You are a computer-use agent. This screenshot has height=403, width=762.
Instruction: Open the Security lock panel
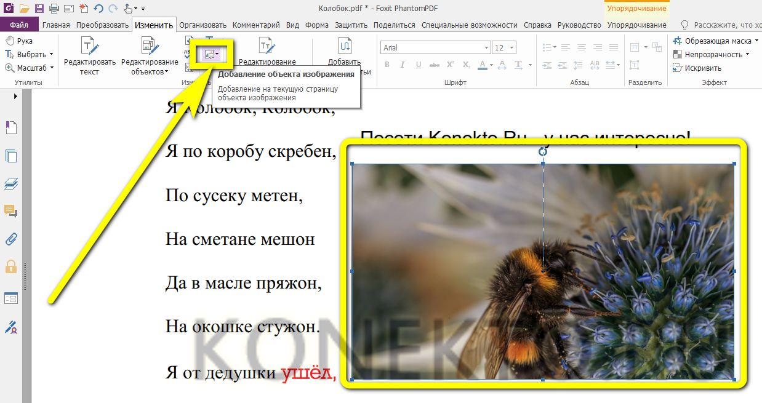(x=11, y=266)
